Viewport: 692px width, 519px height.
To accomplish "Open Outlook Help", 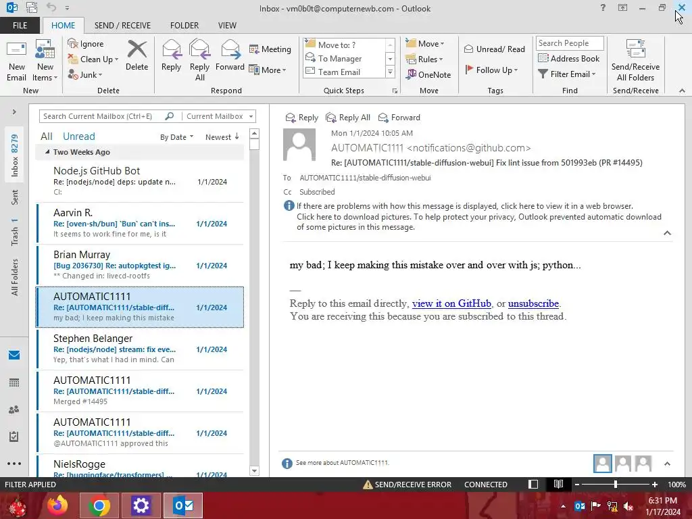I will pyautogui.click(x=603, y=7).
